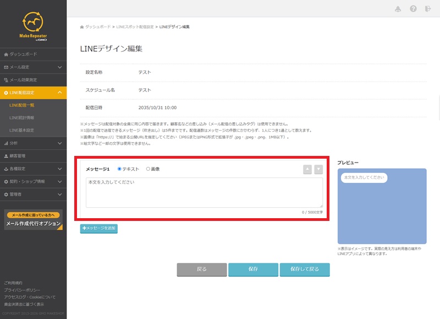Focus the message body text area
Viewport: 440px width, 319px height.
[x=204, y=192]
